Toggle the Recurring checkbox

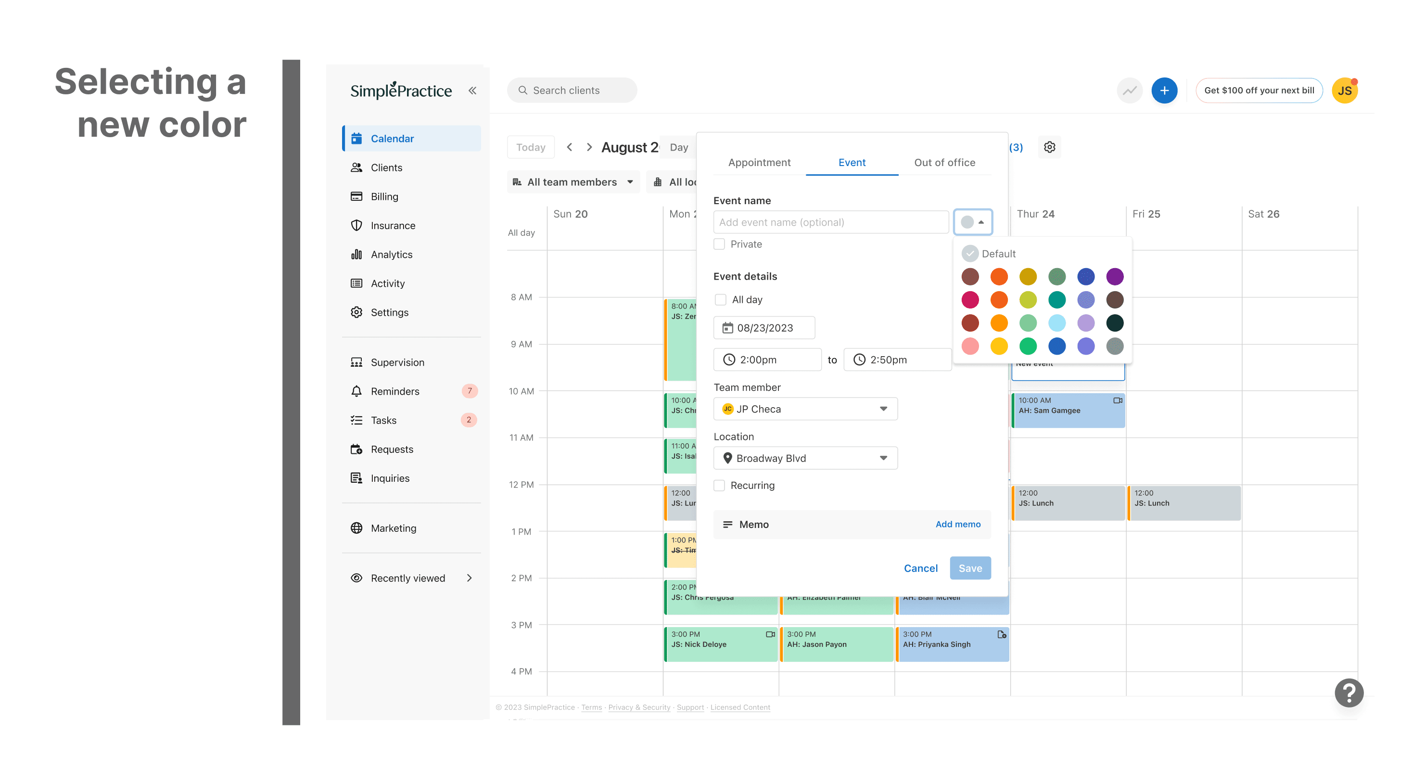coord(719,485)
